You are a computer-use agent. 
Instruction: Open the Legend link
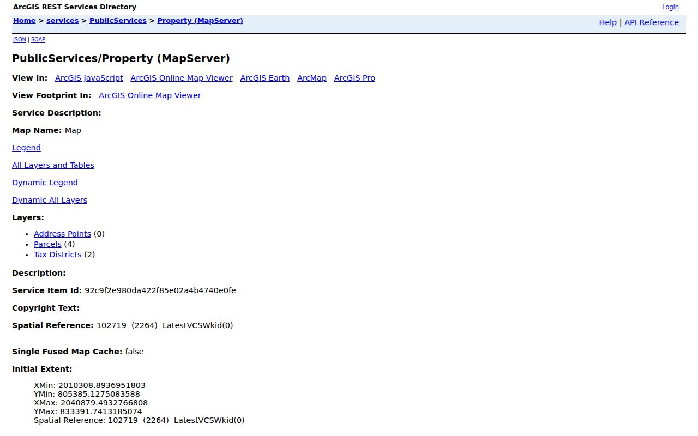[26, 148]
